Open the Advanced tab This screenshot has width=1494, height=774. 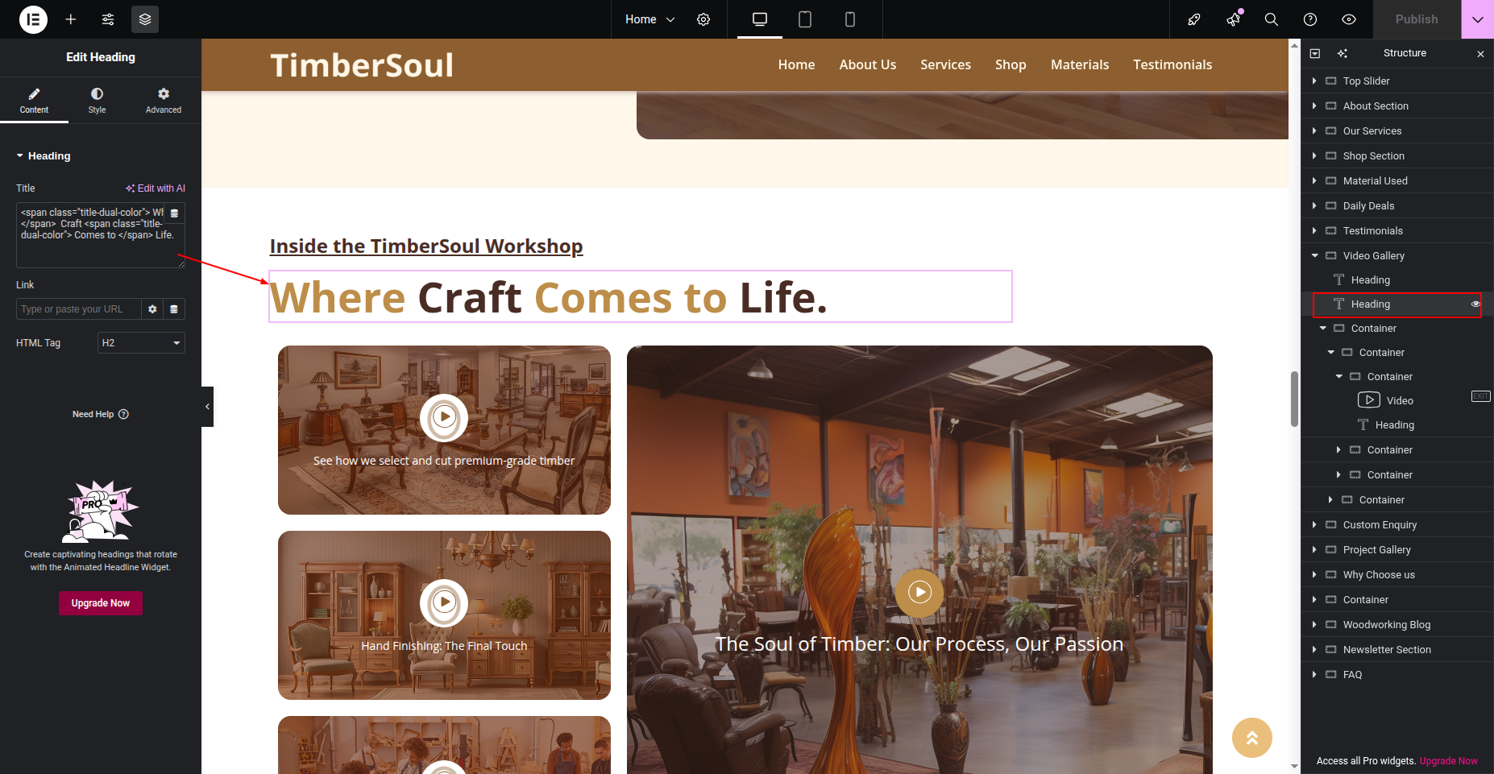tap(164, 101)
